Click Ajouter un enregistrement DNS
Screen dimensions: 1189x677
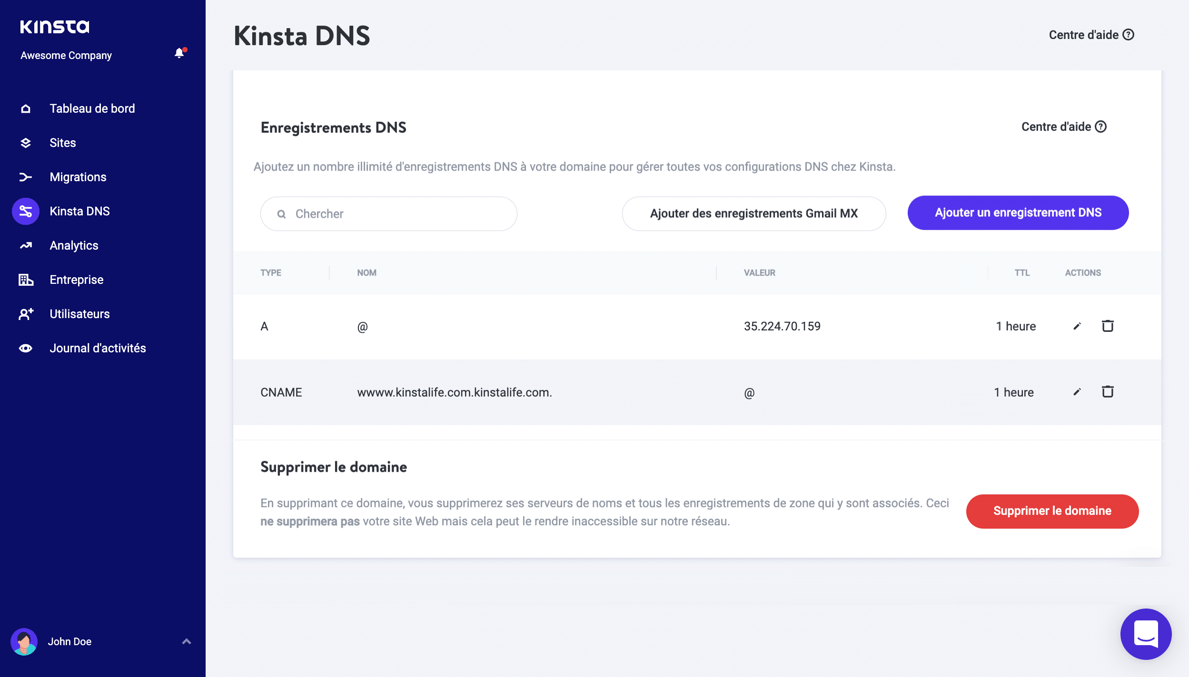(x=1018, y=213)
